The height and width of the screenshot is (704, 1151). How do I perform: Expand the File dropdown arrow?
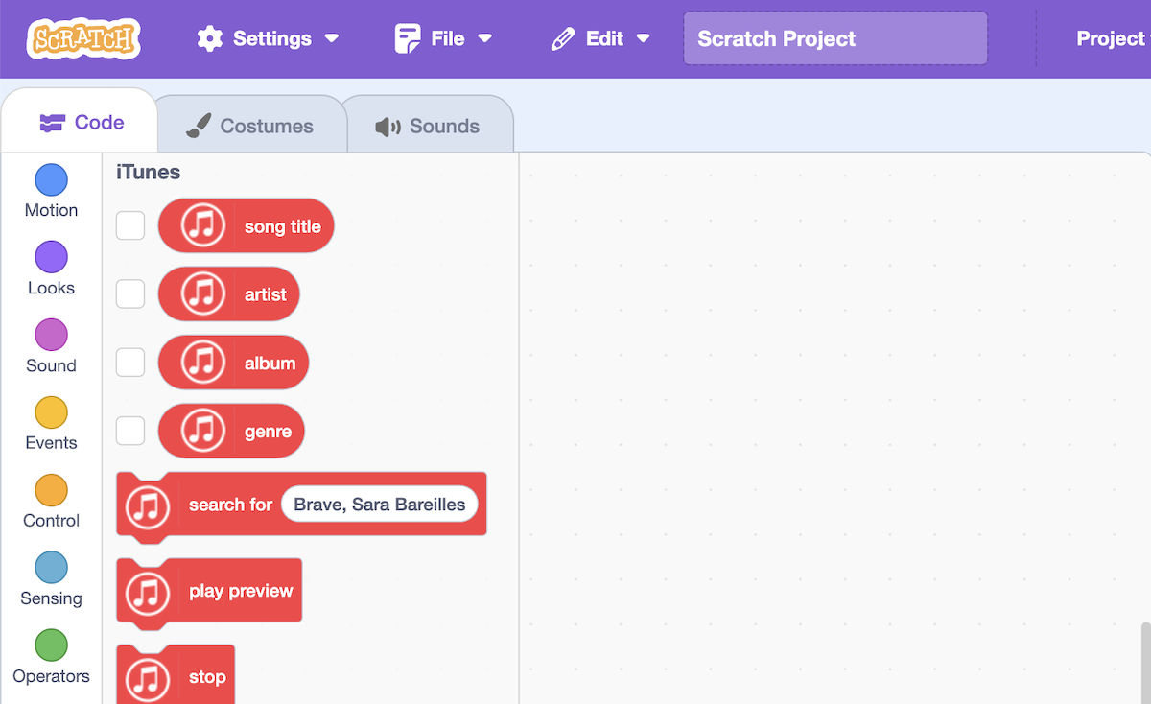point(485,39)
